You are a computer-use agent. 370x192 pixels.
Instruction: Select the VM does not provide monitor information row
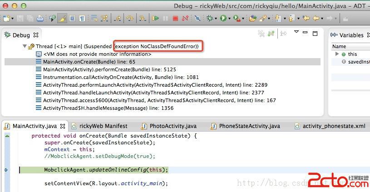coord(163,54)
